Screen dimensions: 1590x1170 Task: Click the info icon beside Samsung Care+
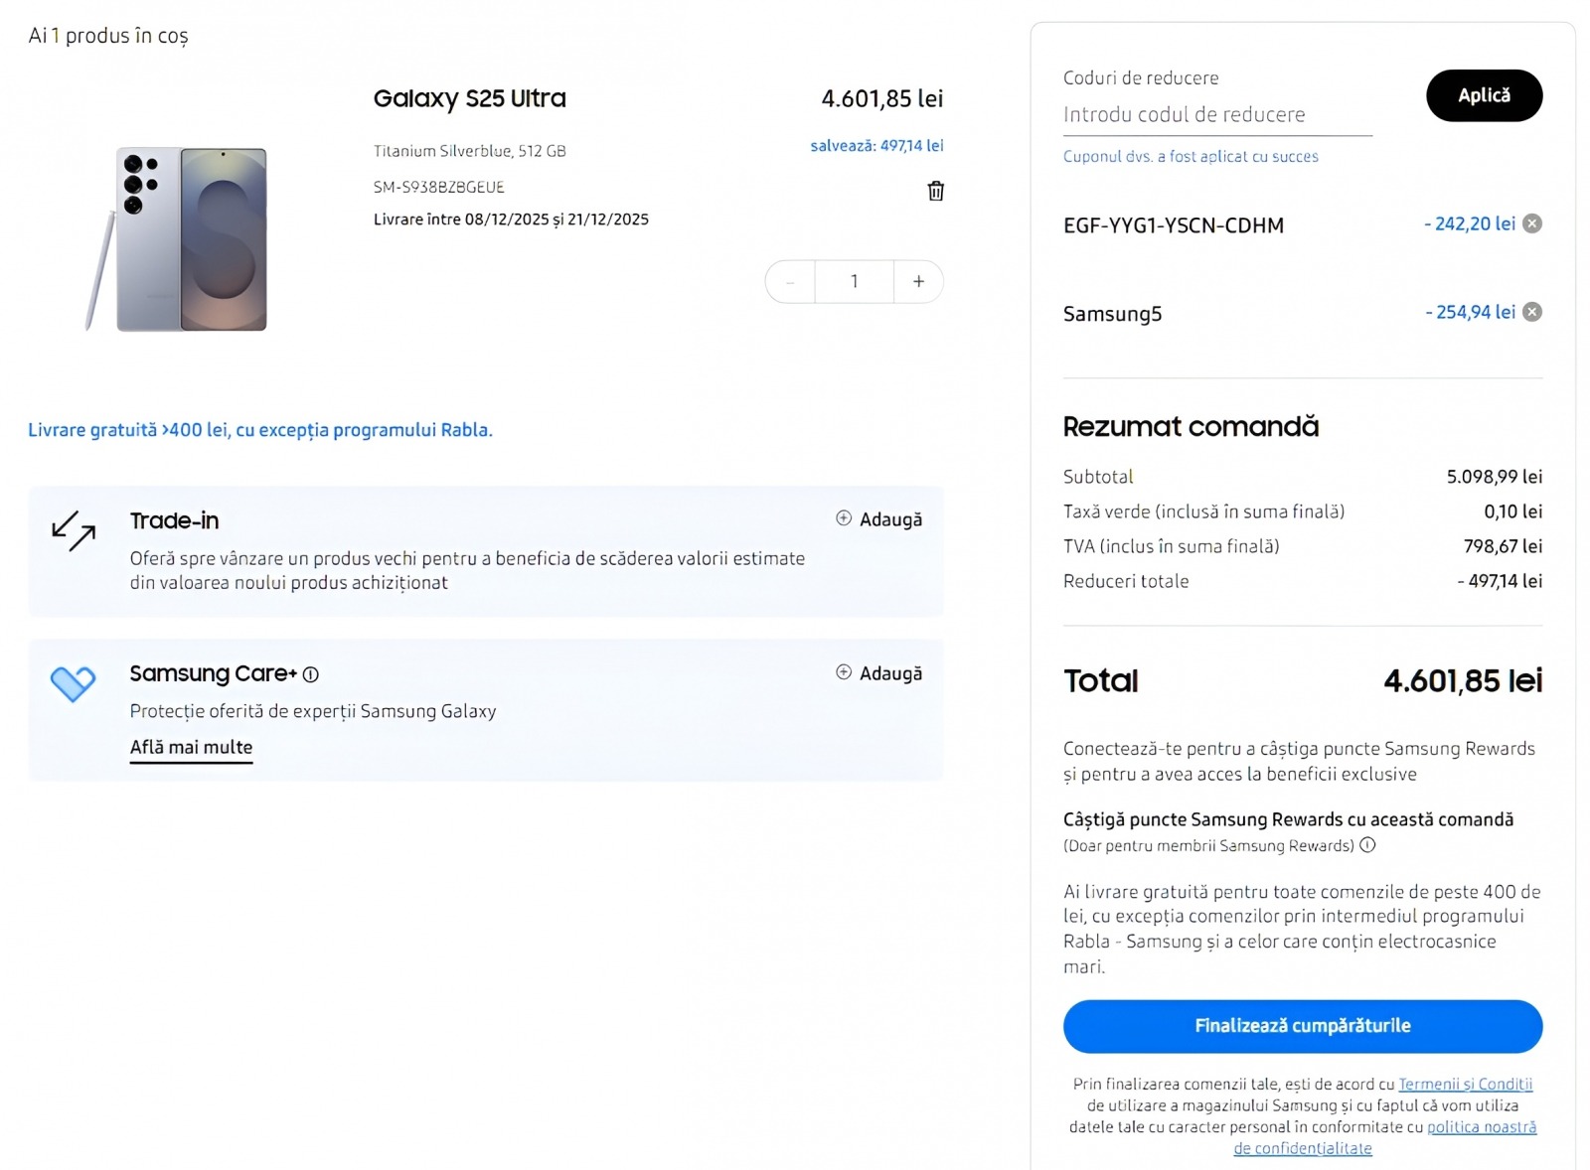(311, 674)
